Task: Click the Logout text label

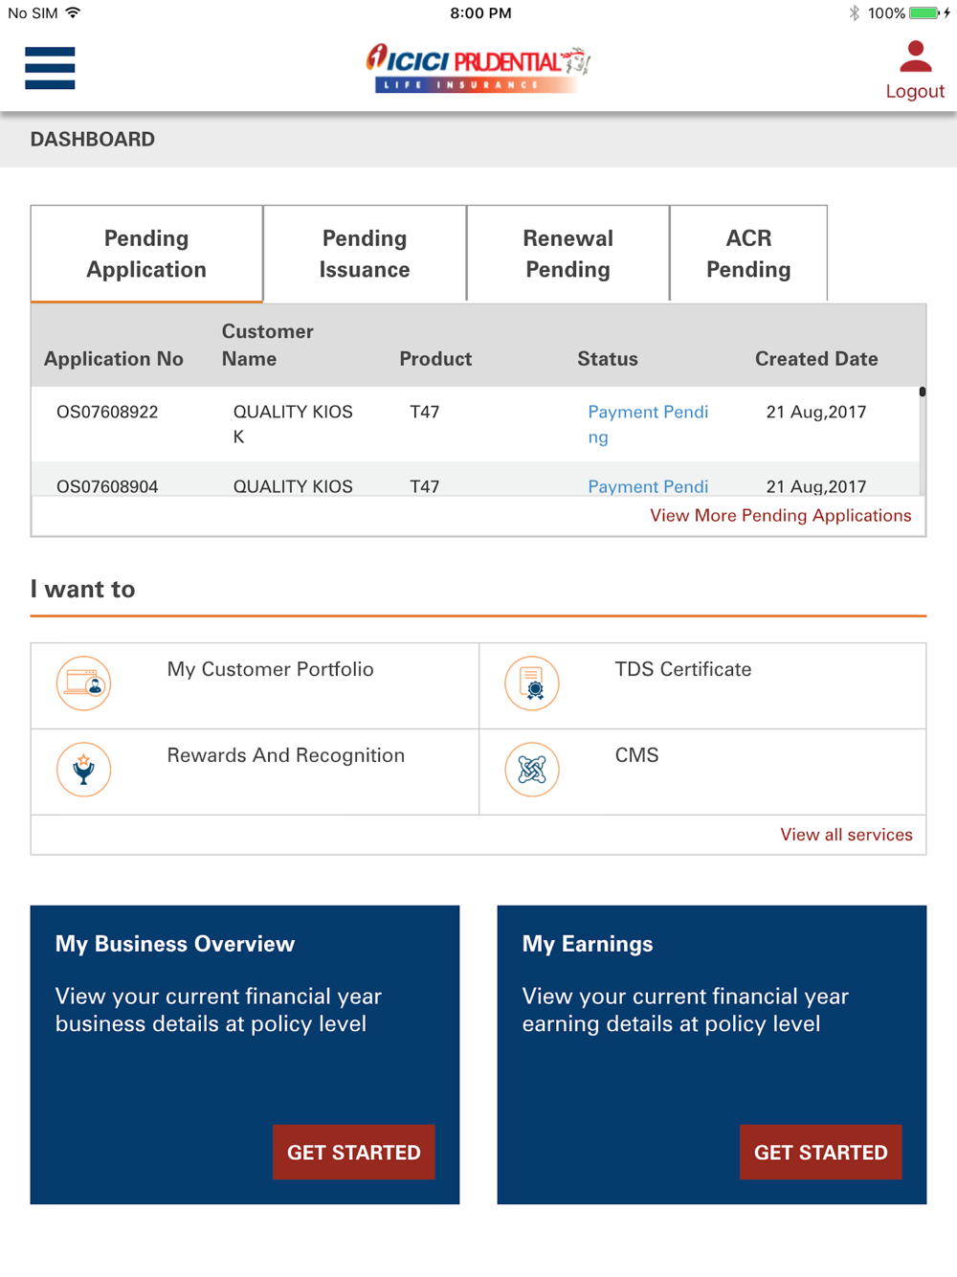Action: (915, 91)
